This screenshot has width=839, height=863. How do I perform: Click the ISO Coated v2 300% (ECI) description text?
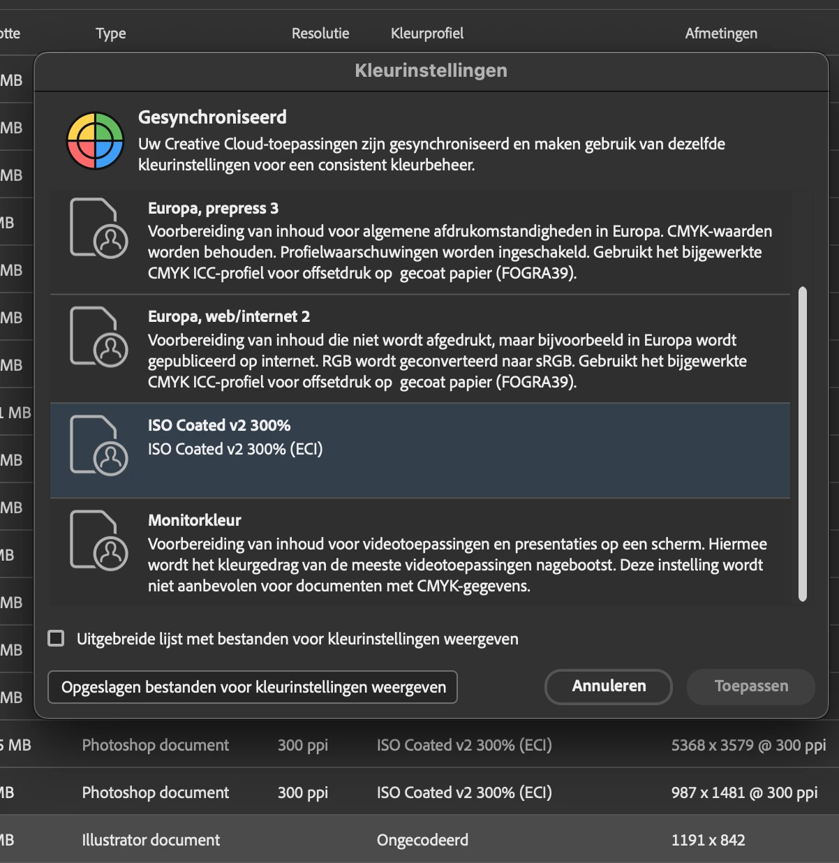click(x=235, y=449)
